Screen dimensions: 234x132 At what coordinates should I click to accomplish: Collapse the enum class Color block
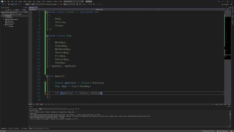[47, 12]
